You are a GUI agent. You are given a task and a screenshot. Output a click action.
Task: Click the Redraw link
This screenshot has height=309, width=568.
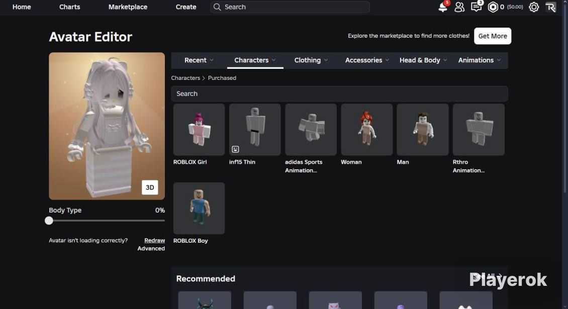click(x=154, y=240)
